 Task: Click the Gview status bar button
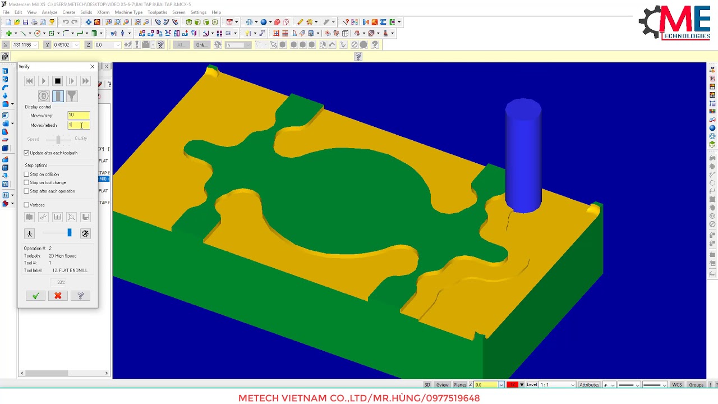pyautogui.click(x=443, y=385)
